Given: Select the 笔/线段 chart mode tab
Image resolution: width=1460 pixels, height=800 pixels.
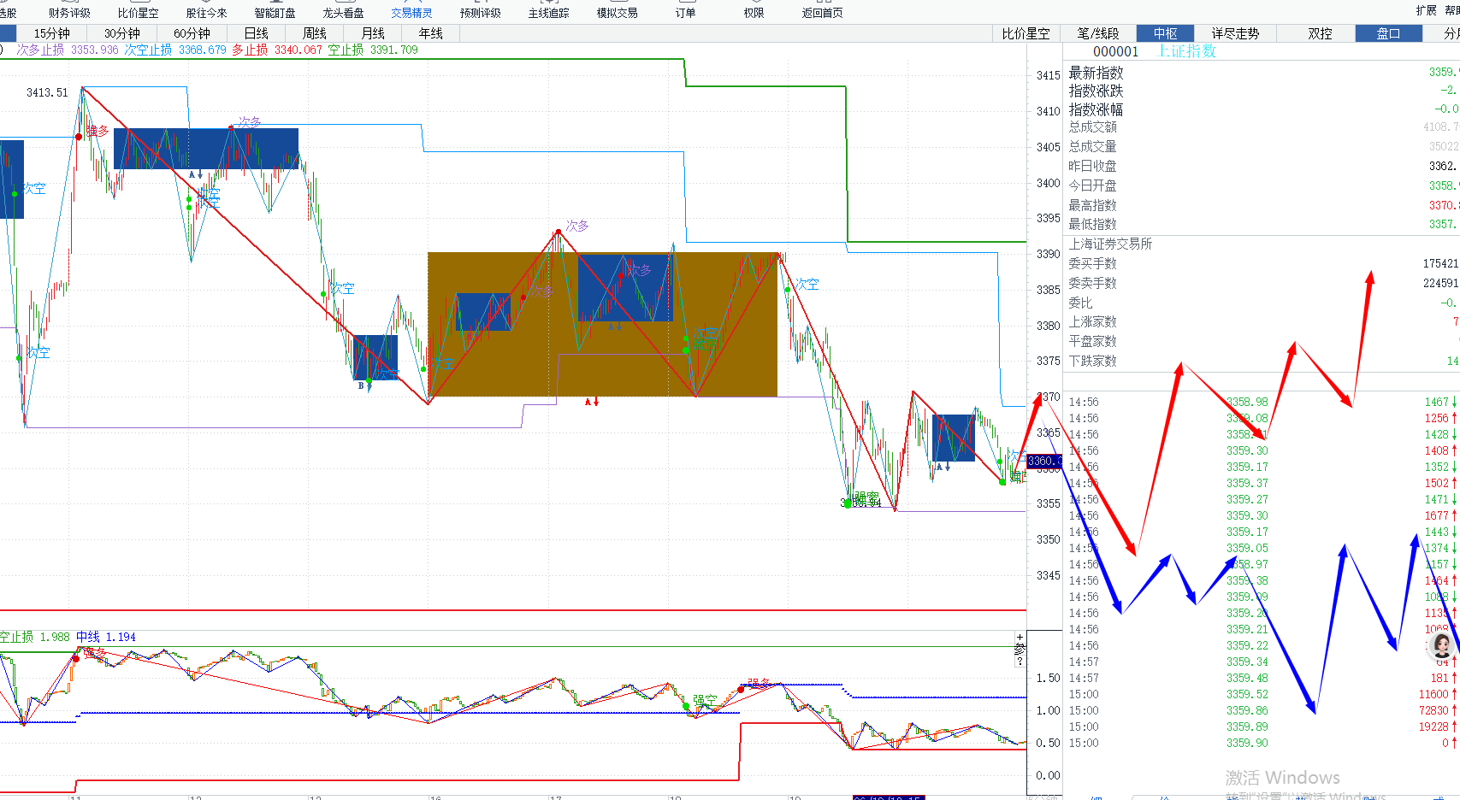Looking at the screenshot, I should pyautogui.click(x=1098, y=33).
